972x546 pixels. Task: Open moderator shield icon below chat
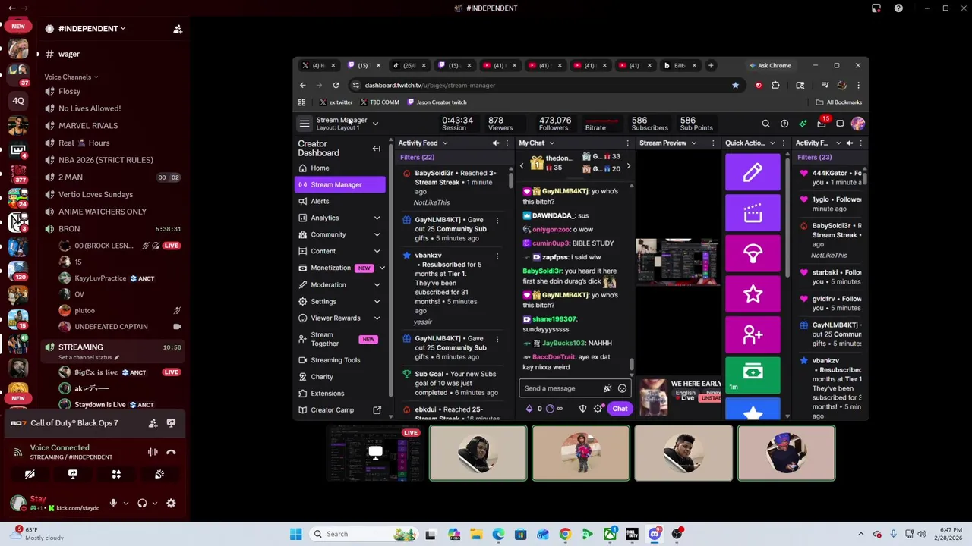tap(582, 409)
